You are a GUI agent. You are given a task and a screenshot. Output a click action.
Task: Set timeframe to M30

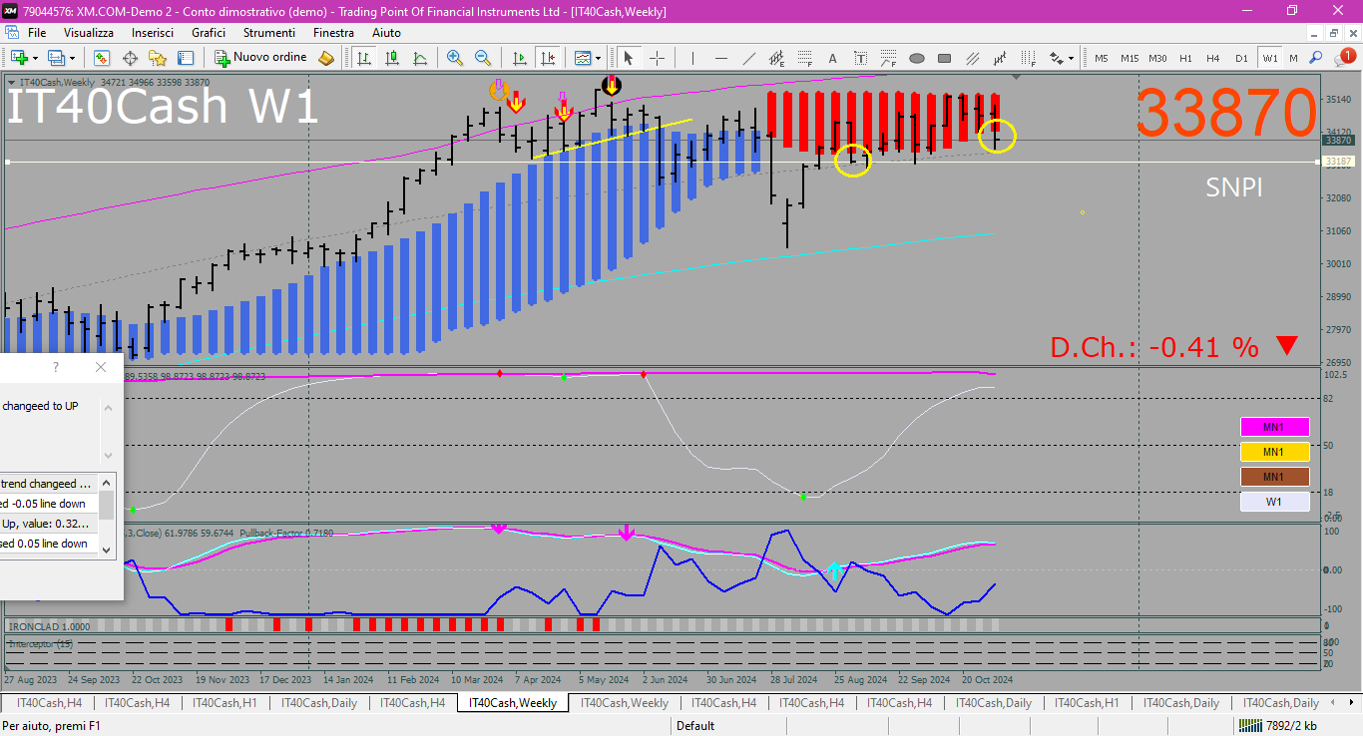(x=1157, y=58)
